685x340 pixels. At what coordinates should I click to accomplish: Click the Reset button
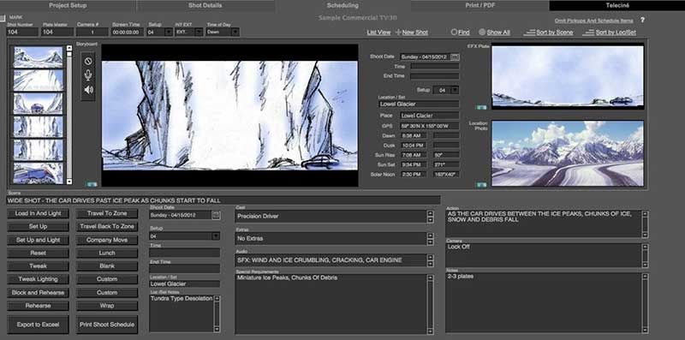(x=38, y=253)
